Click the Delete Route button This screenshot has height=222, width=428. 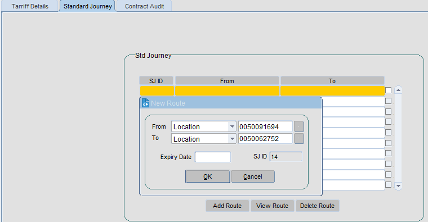pyautogui.click(x=317, y=206)
